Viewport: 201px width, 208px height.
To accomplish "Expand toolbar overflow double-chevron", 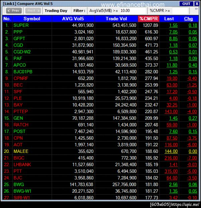I will coord(196,9).
